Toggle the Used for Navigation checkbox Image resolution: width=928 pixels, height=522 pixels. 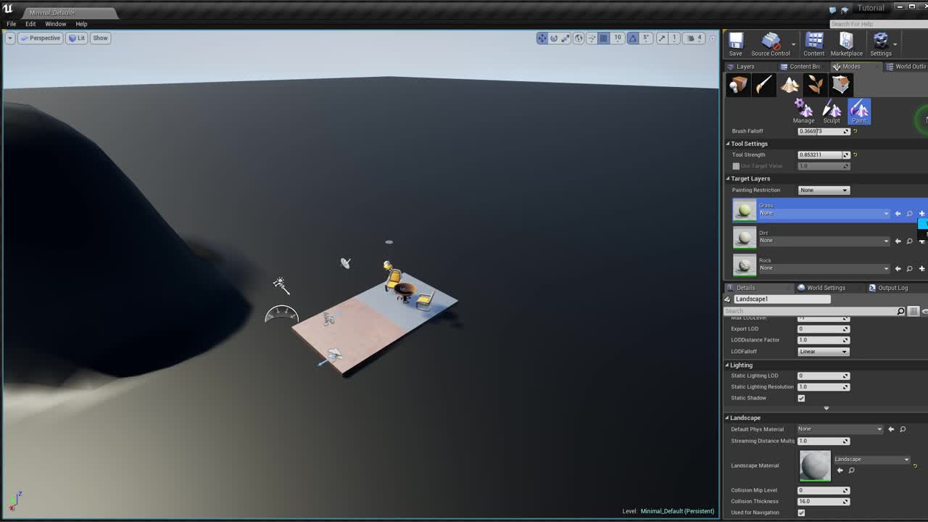pyautogui.click(x=801, y=513)
